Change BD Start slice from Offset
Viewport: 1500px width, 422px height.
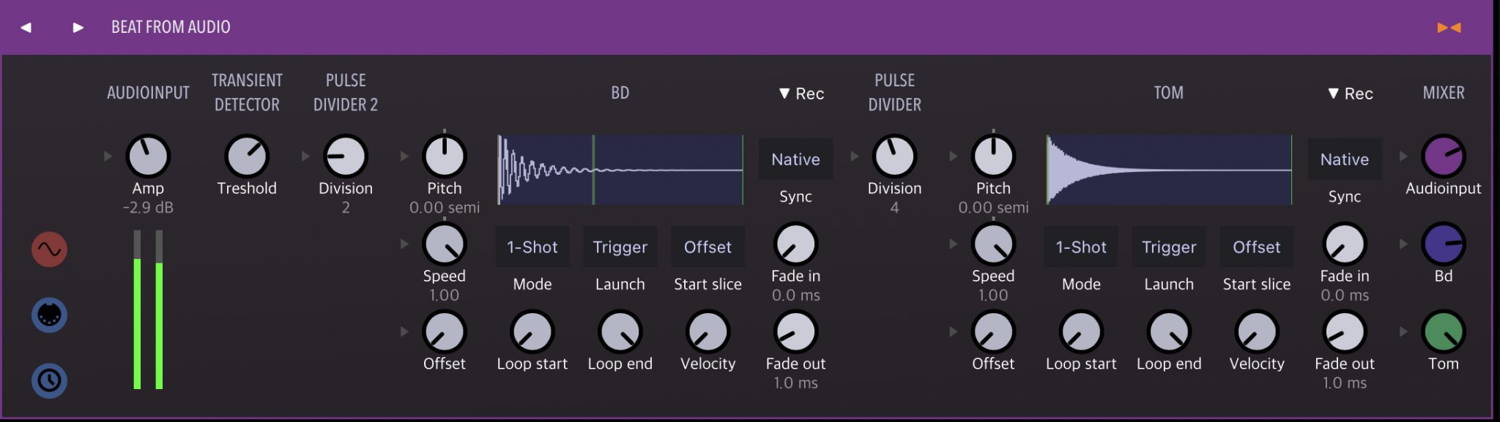click(x=708, y=247)
